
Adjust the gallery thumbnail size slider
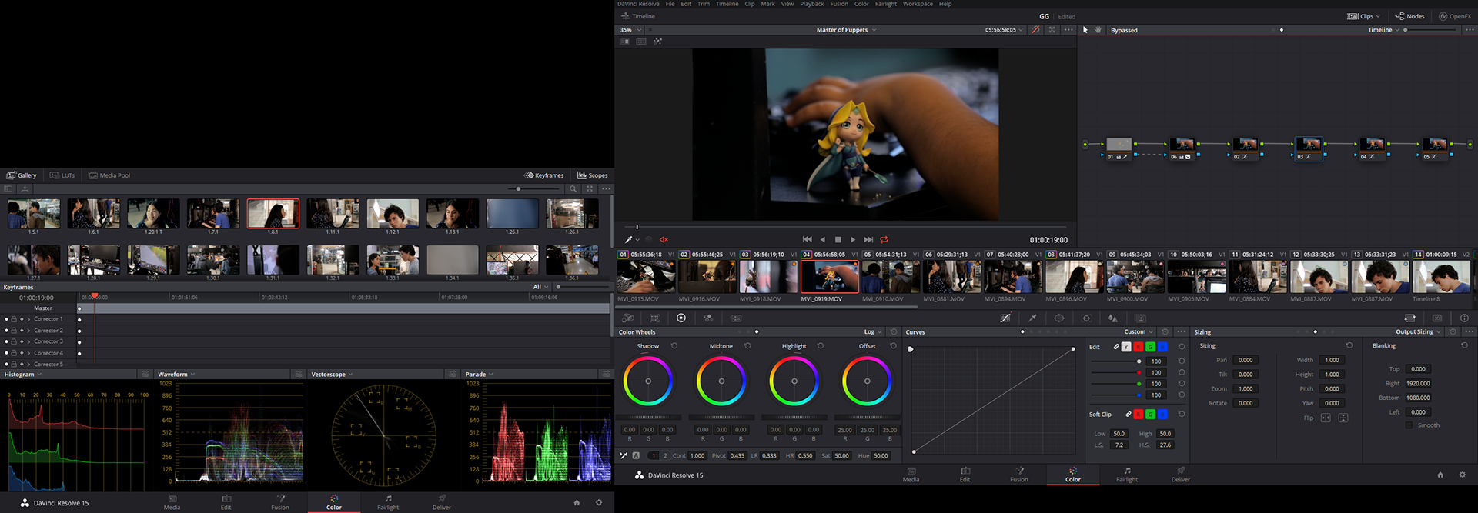click(518, 188)
